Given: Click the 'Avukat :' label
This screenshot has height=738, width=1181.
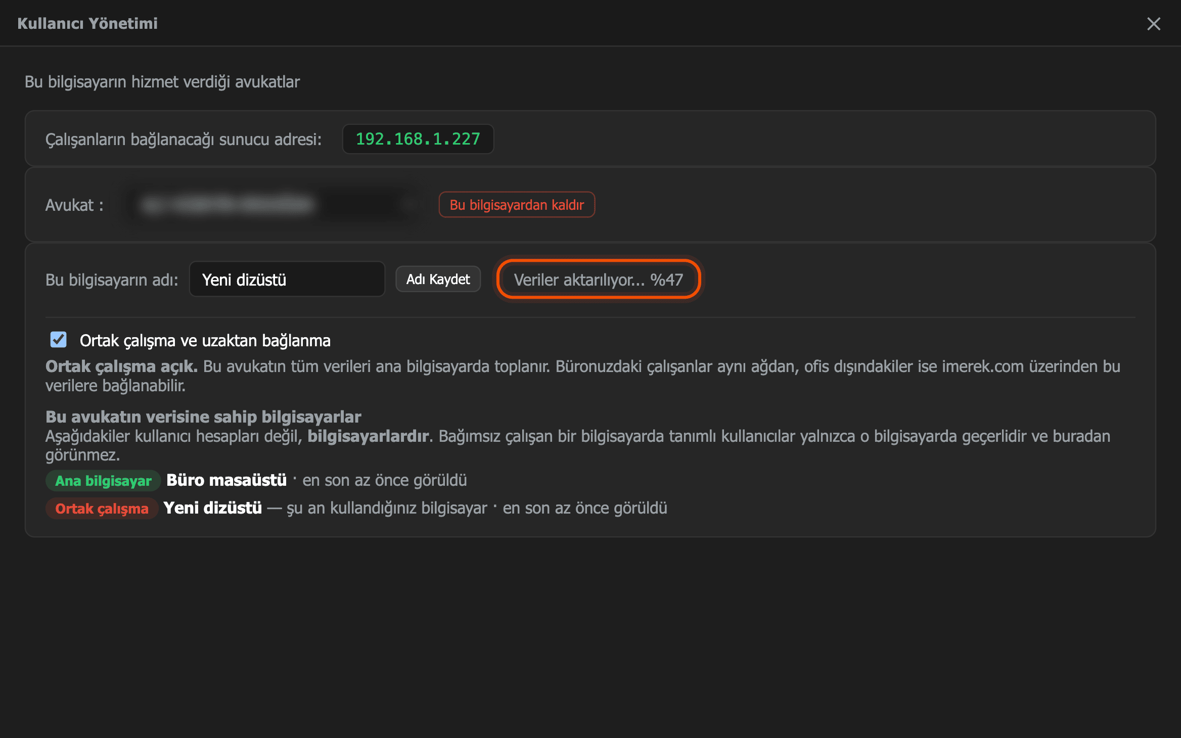Looking at the screenshot, I should [x=74, y=205].
